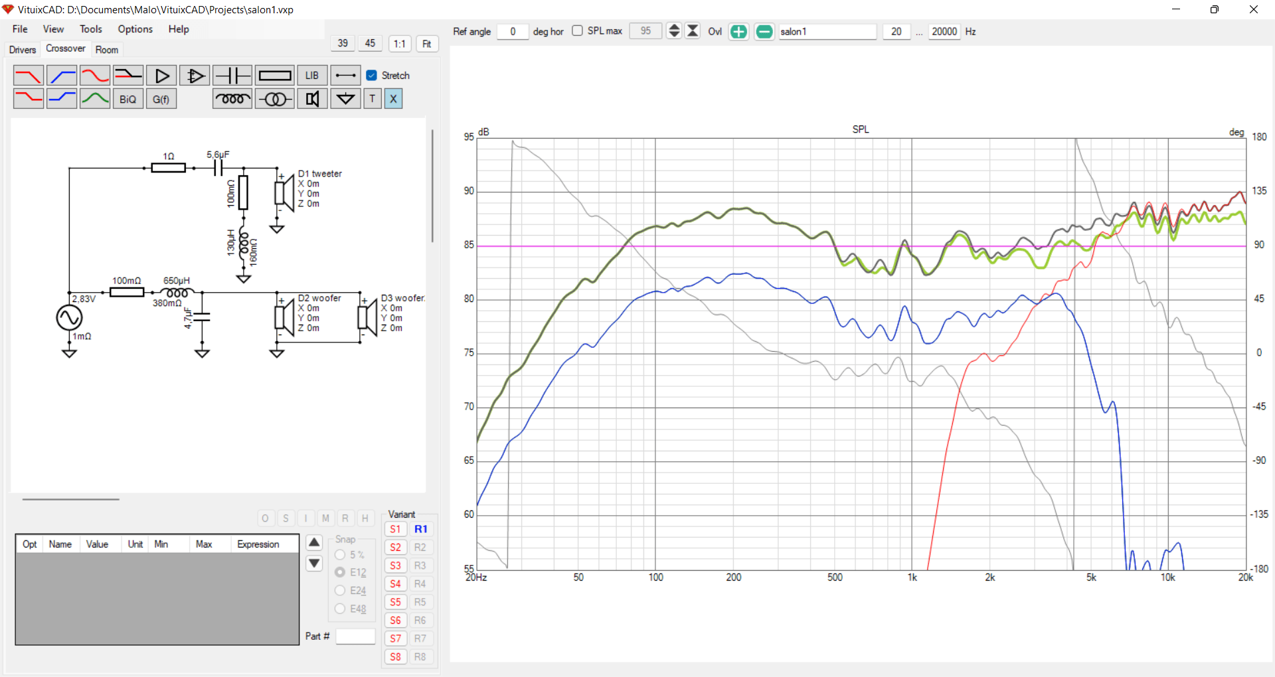This screenshot has width=1275, height=677.
Task: Open the BiQ biquad filter block
Action: (128, 99)
